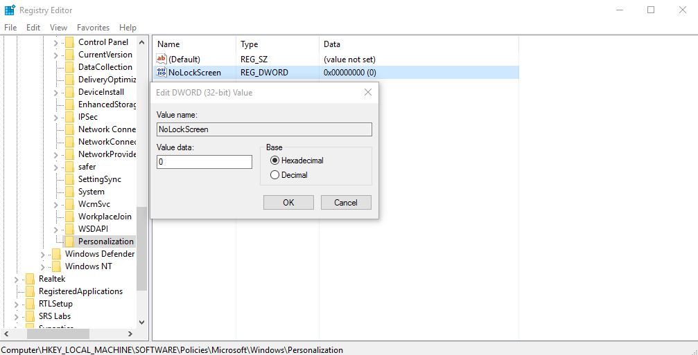Click the Personalization folder icon
The width and height of the screenshot is (698, 355).
pyautogui.click(x=69, y=242)
